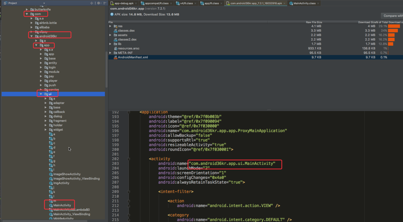Close the app-debug.apk tab
Screen dimensions: 403x222
tap(136, 4)
